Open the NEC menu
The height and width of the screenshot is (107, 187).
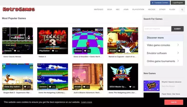click(118, 9)
